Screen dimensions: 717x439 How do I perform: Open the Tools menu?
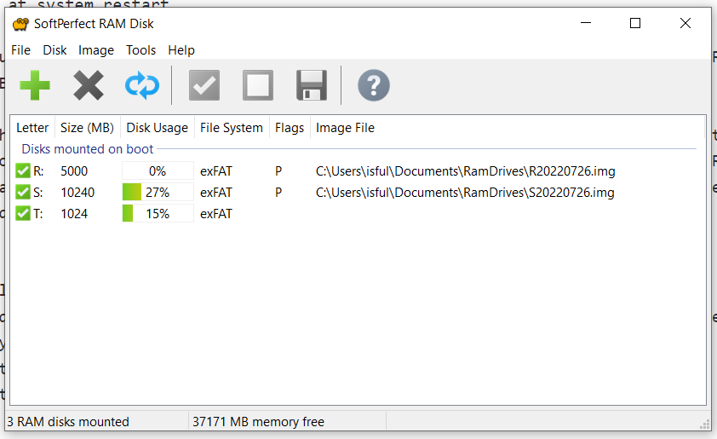pos(141,50)
